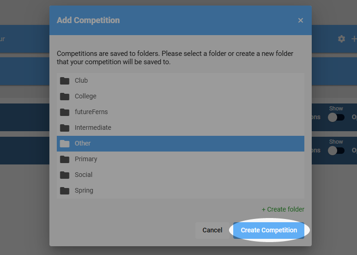Choose the Club folder label
The image size is (357, 255).
click(81, 80)
